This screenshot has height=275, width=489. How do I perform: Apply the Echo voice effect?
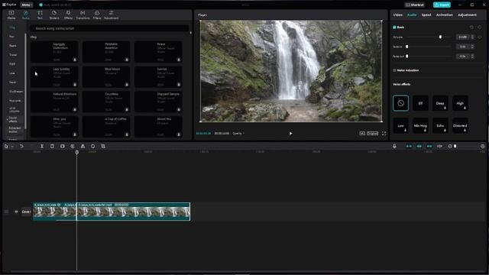(x=440, y=125)
